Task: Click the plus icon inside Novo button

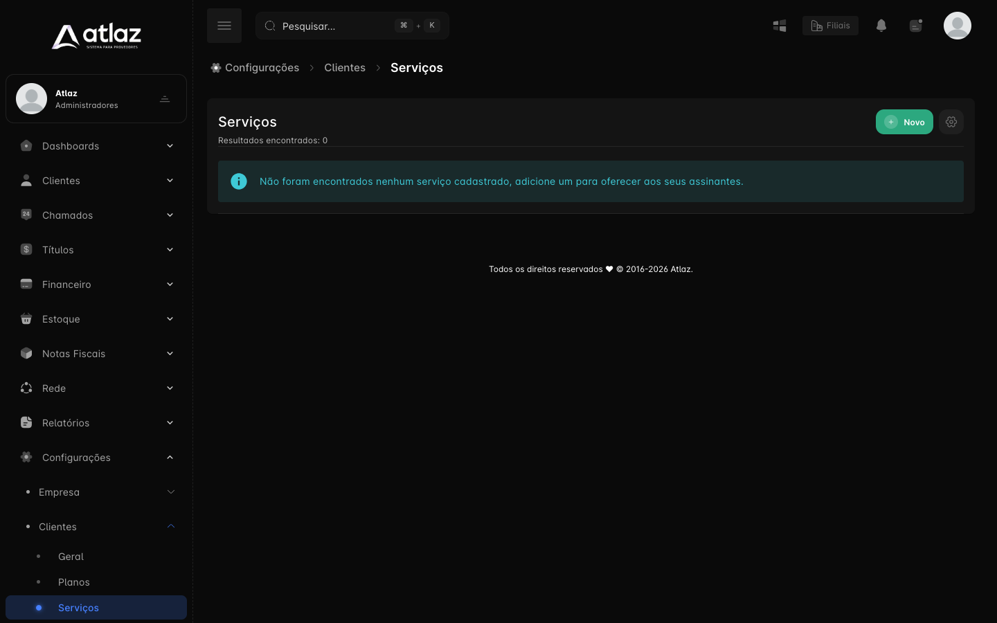Action: (891, 122)
